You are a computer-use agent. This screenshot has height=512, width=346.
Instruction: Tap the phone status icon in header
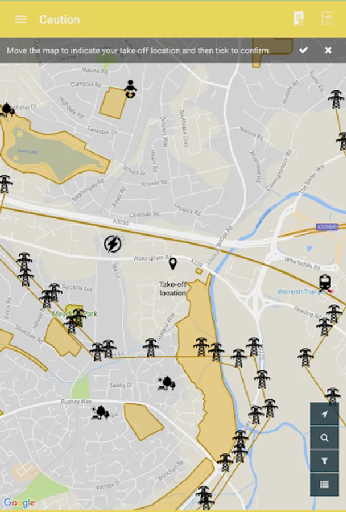pos(299,19)
